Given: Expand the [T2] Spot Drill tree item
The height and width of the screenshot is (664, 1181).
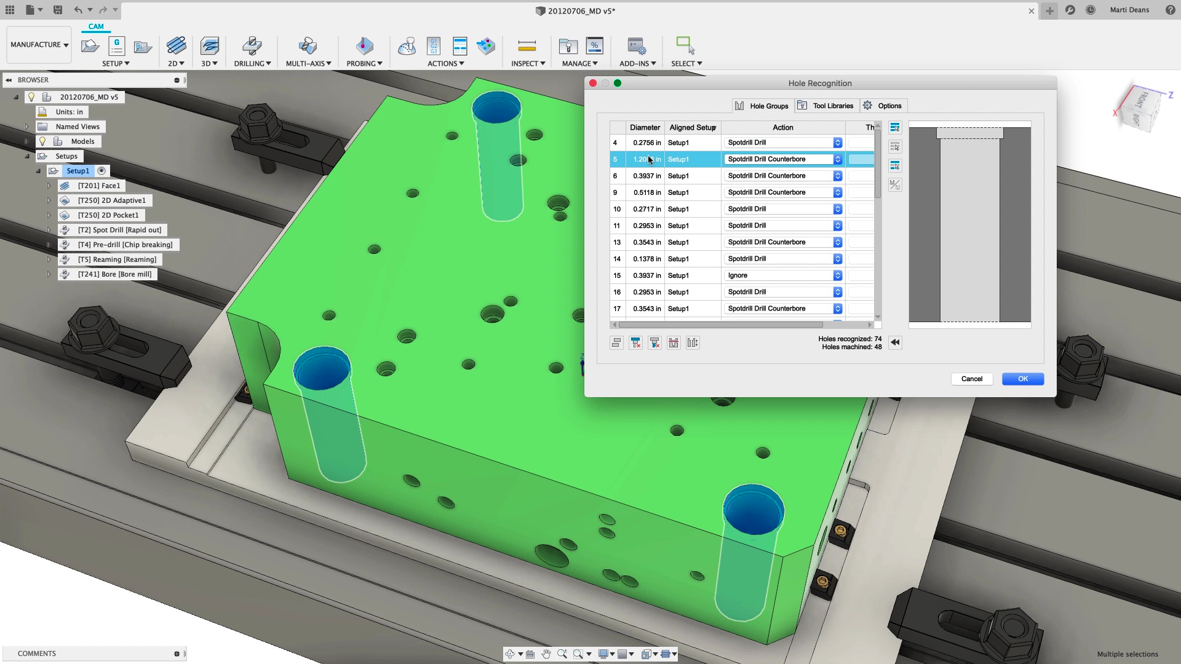Looking at the screenshot, I should tap(49, 229).
